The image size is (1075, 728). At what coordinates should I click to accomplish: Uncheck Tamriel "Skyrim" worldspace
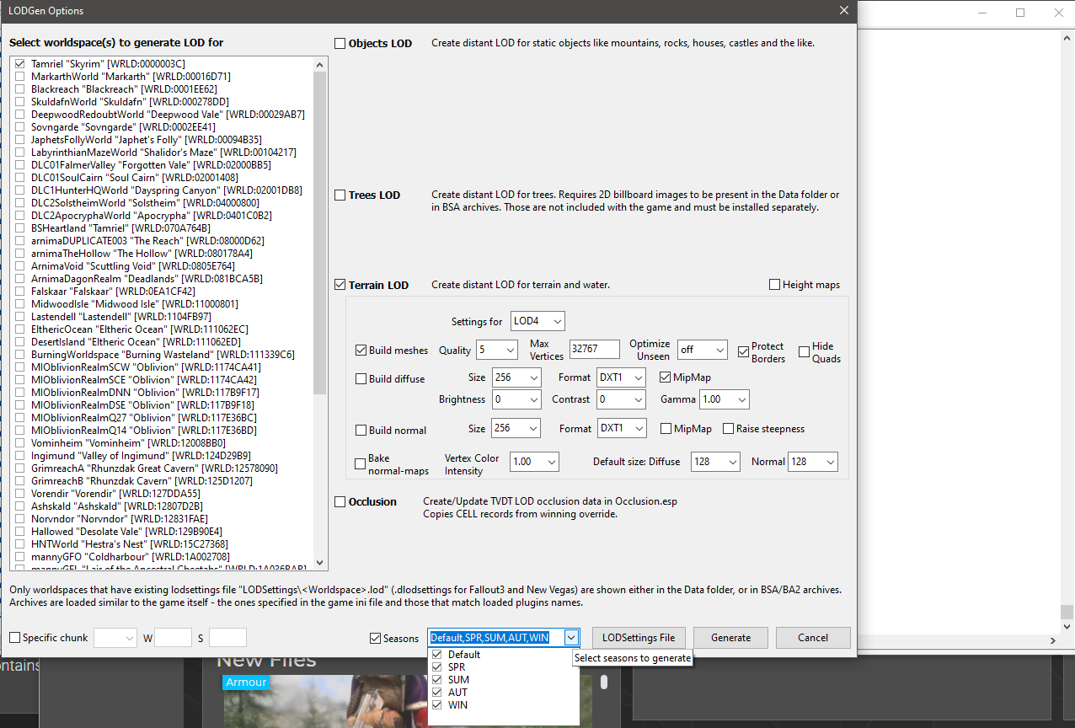[19, 64]
